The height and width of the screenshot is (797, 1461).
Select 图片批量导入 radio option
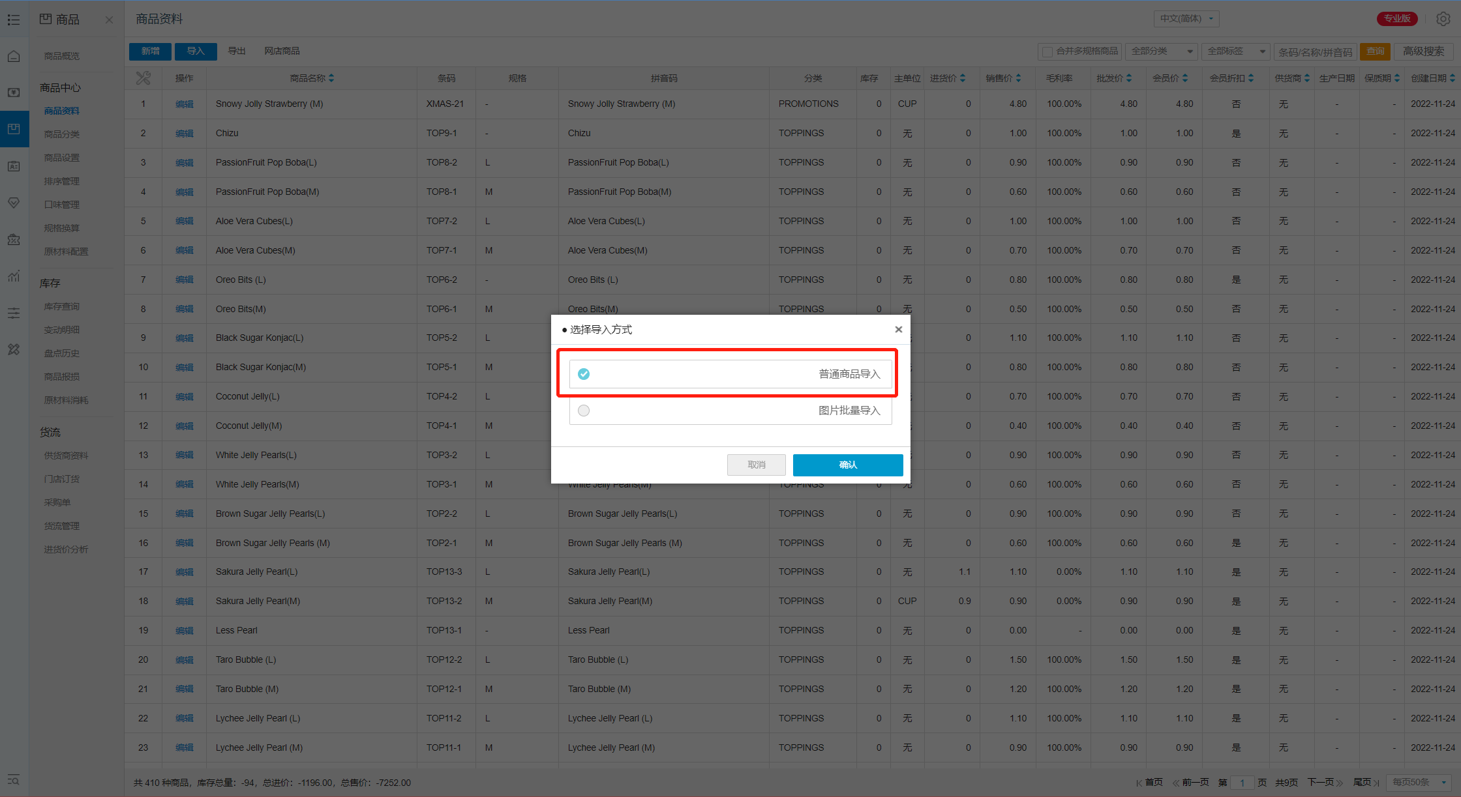point(584,411)
